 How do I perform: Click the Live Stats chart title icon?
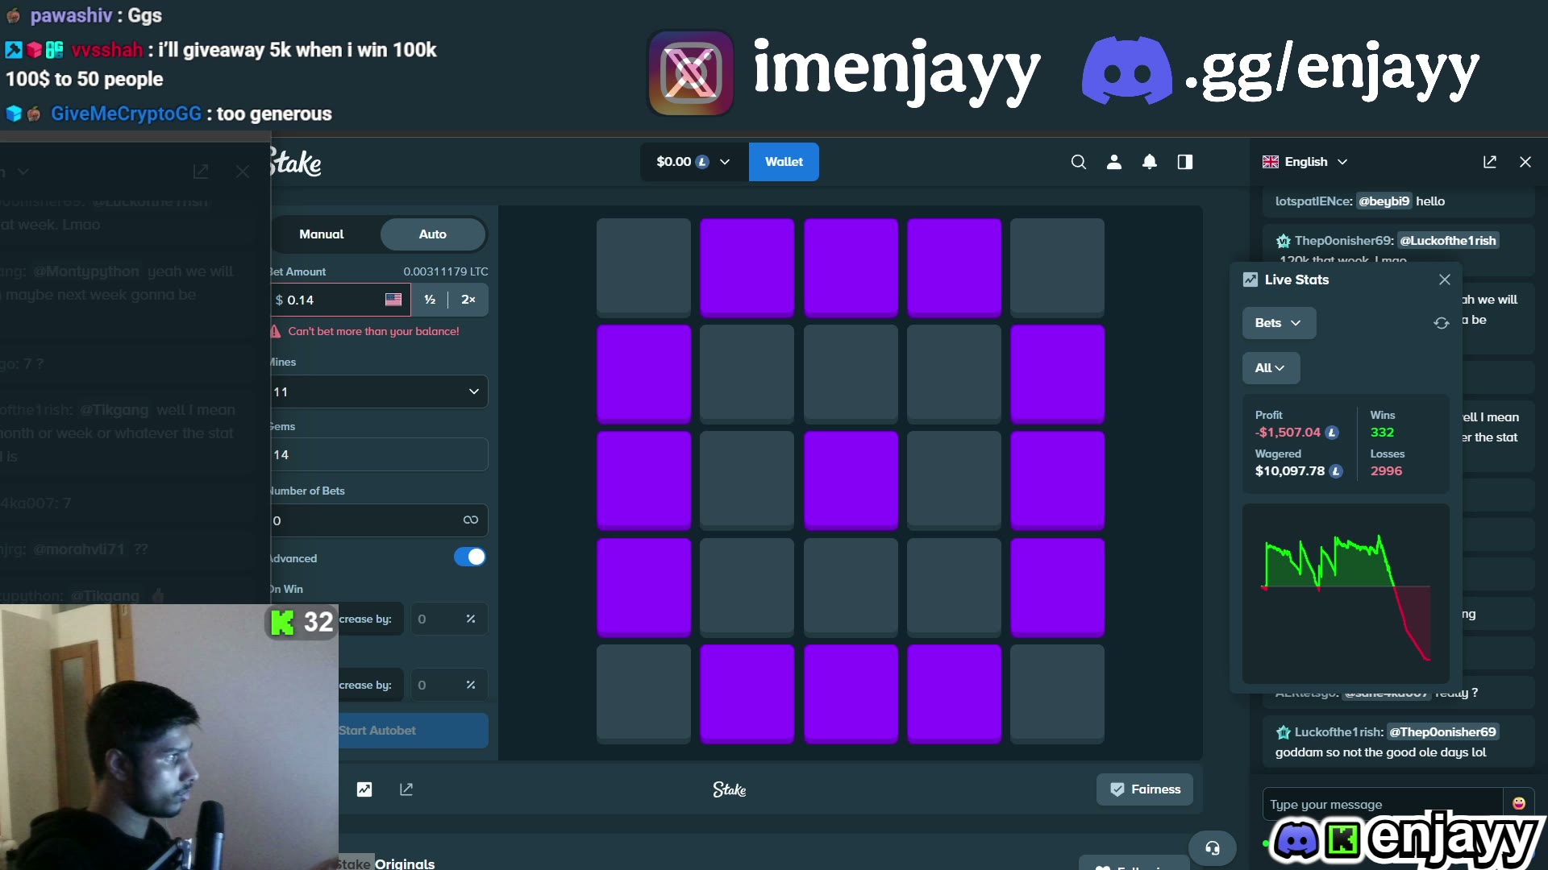coord(1250,280)
